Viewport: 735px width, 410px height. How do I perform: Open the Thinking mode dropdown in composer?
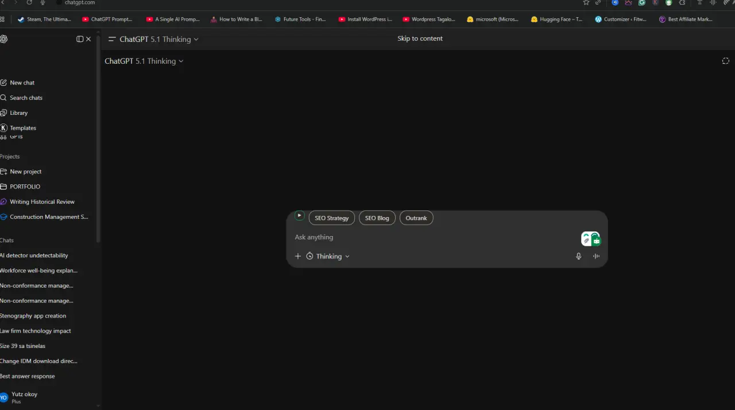click(x=328, y=256)
